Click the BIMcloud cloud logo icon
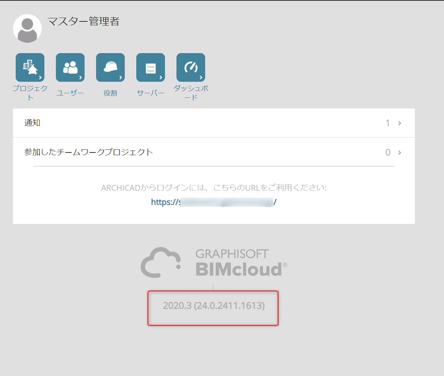Viewport: 444px width, 376px height. click(160, 263)
